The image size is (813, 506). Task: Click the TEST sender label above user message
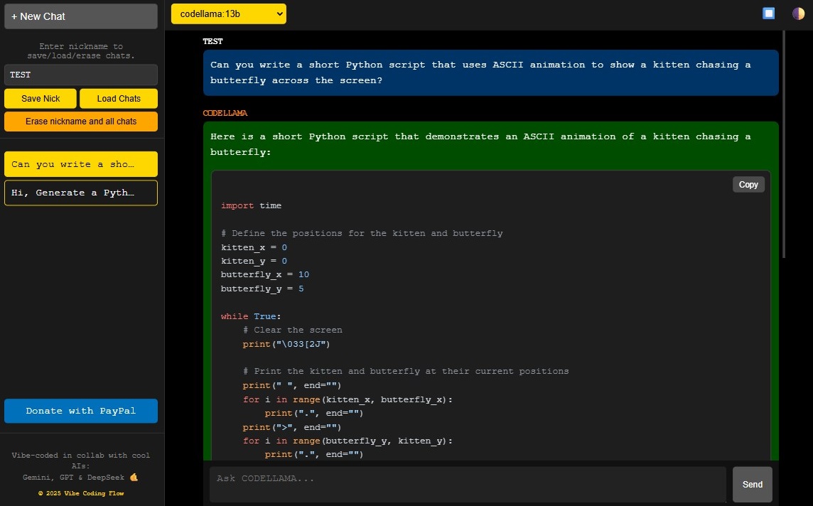212,41
